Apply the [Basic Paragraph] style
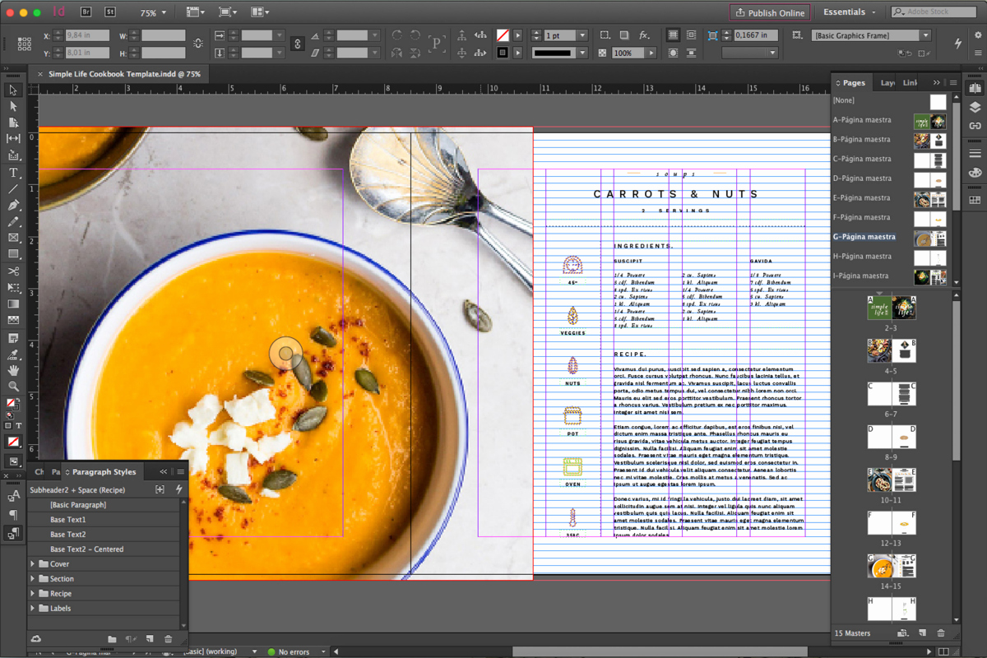Screen dimensions: 987x658 click(103, 505)
